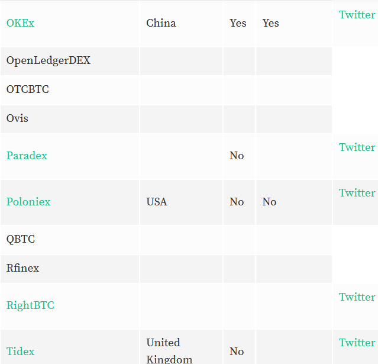Open the RightBTC exchange link
Viewport: 378px width, 364px height.
(30, 305)
